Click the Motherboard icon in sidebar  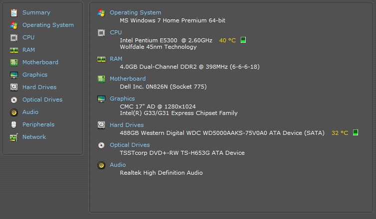click(13, 62)
